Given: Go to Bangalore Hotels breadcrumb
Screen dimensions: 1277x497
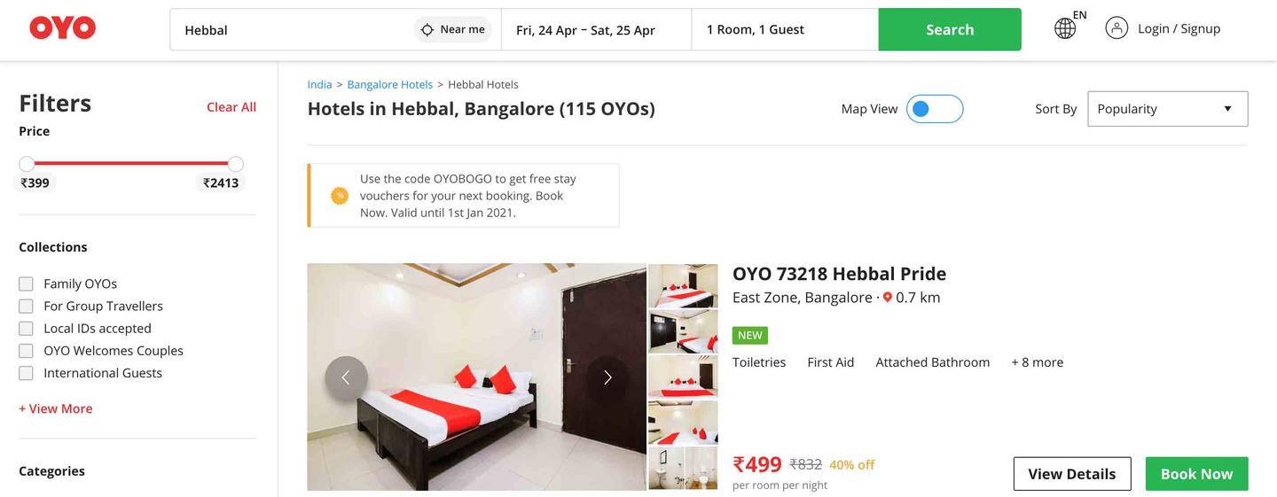Looking at the screenshot, I should pyautogui.click(x=390, y=84).
